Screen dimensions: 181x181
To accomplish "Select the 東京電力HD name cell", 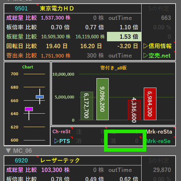I will tap(90, 8).
